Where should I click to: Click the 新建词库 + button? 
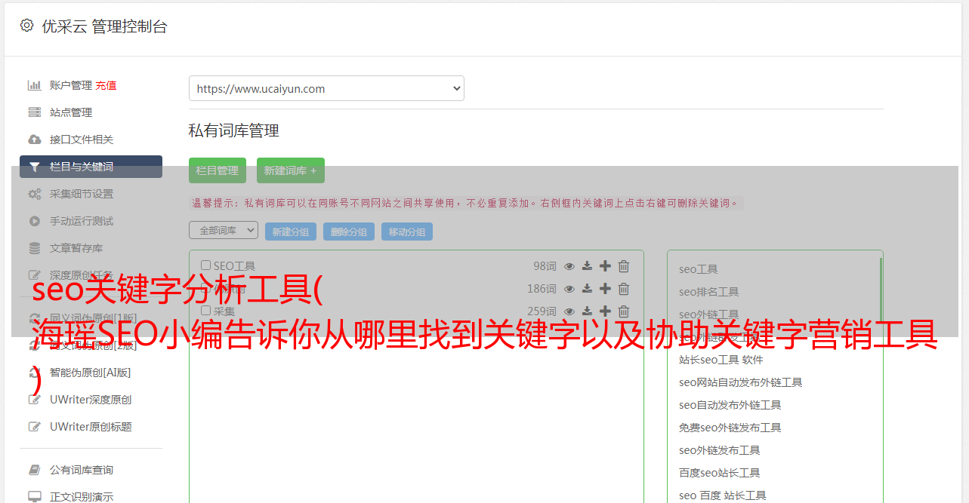coord(291,170)
